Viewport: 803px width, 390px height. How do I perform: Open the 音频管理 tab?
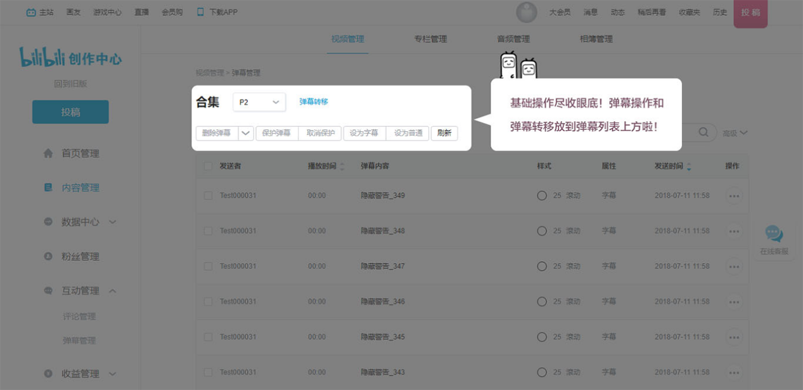tap(513, 39)
